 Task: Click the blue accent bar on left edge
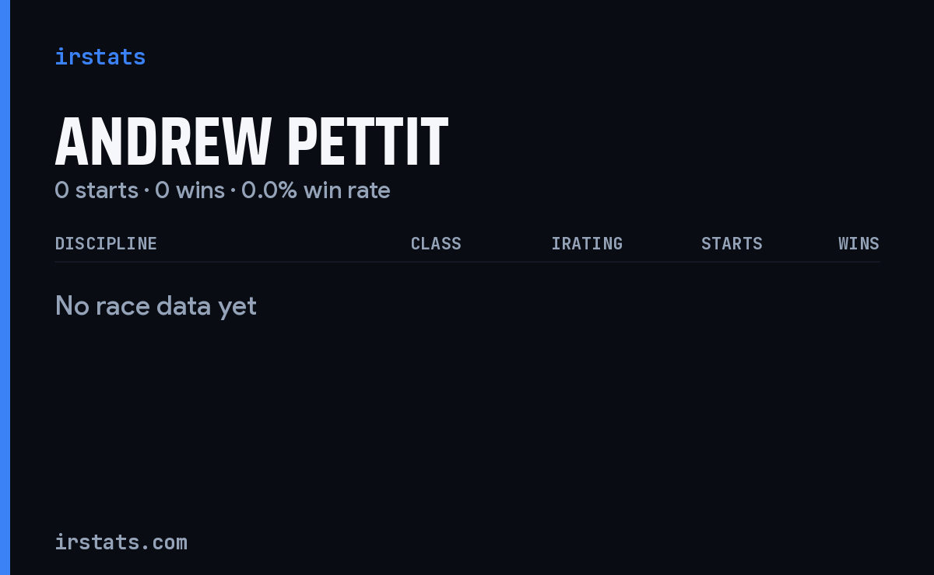(x=5, y=287)
